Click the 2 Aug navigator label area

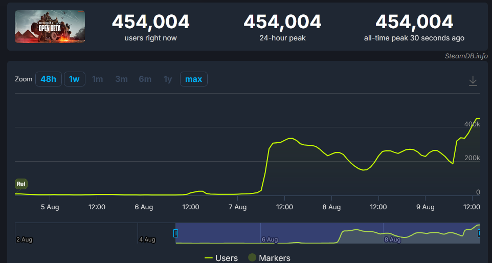[x=25, y=239]
